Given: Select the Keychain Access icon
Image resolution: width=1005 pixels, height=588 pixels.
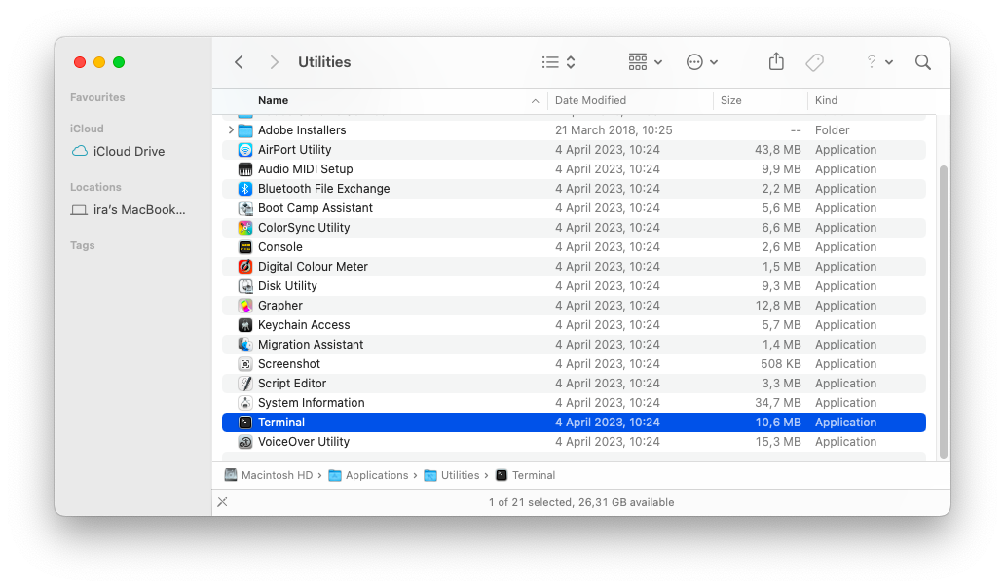Looking at the screenshot, I should coord(244,324).
